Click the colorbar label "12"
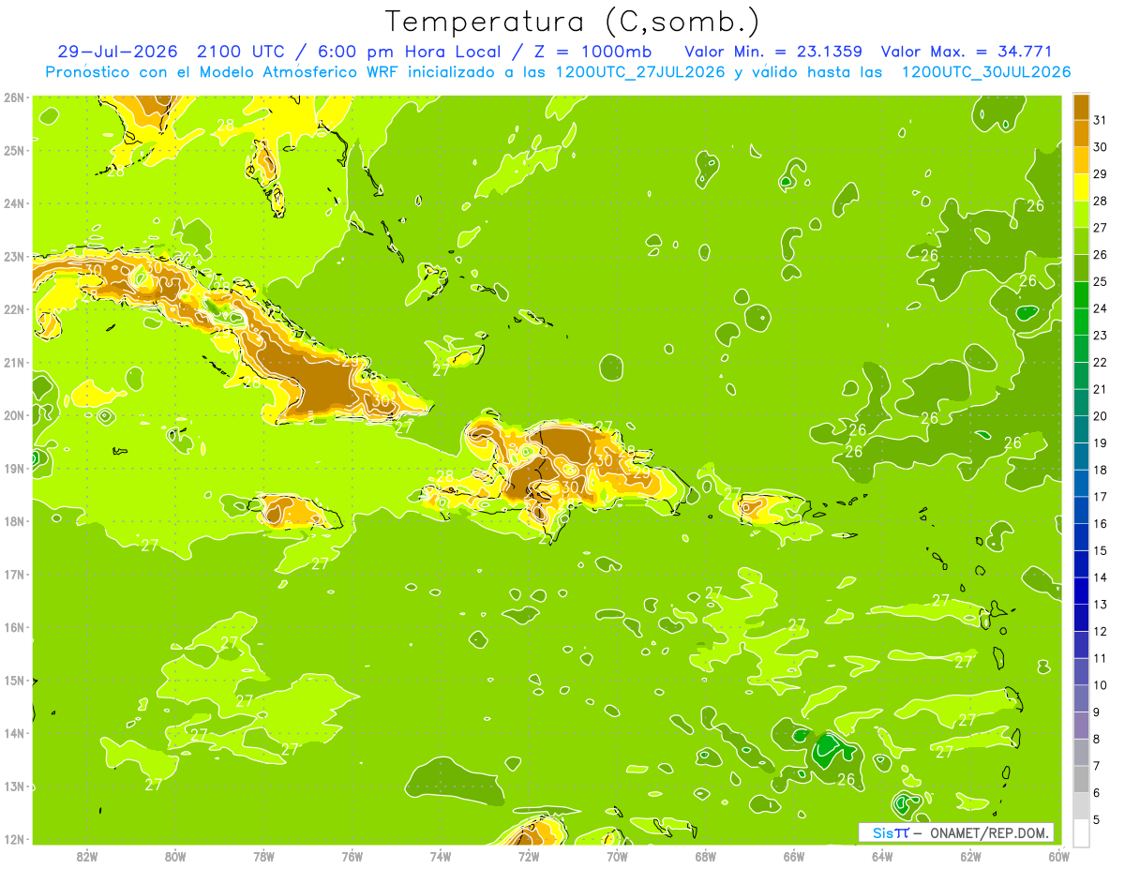This screenshot has height=869, width=1125. pyautogui.click(x=1101, y=632)
